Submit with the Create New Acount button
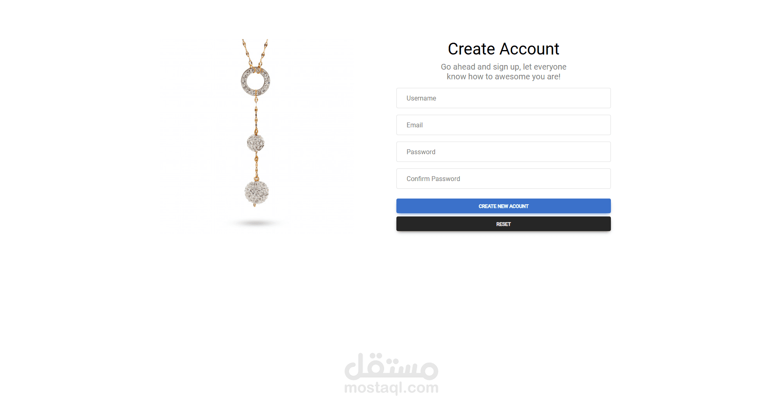Image resolution: width=783 pixels, height=404 pixels. pos(503,206)
